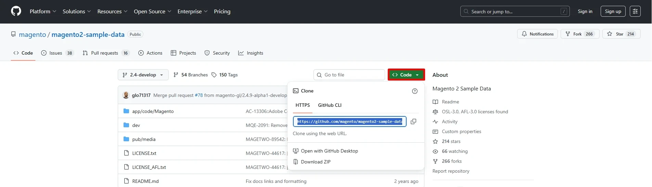Screen dimensions: 652x187
Task: Expand the Enterprise menu
Action: coord(192,11)
